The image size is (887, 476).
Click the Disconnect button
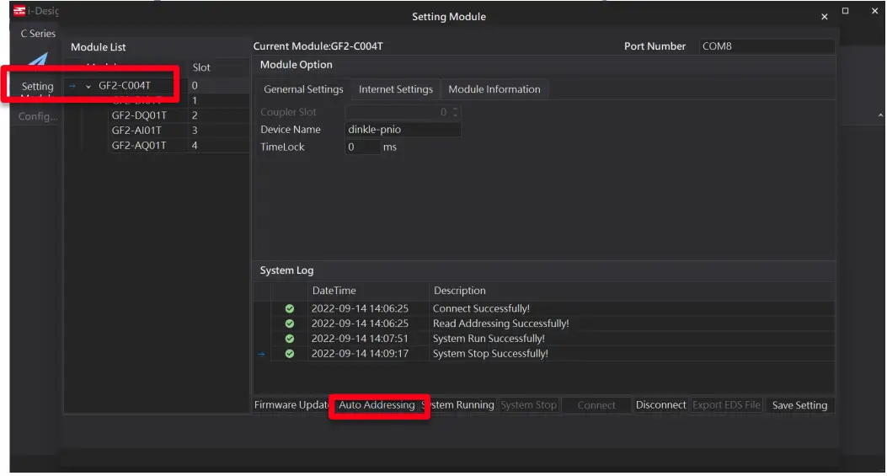660,405
